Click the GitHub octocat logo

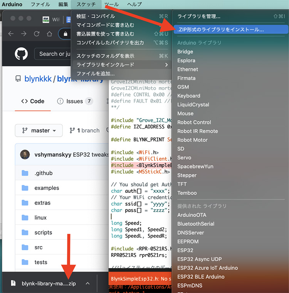[21, 53]
